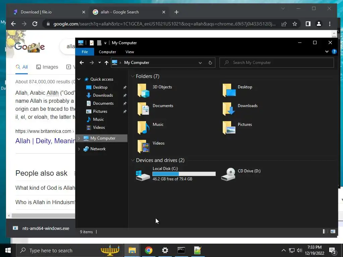The height and width of the screenshot is (257, 343).
Task: Open the File ribbon tab
Action: pos(85,52)
